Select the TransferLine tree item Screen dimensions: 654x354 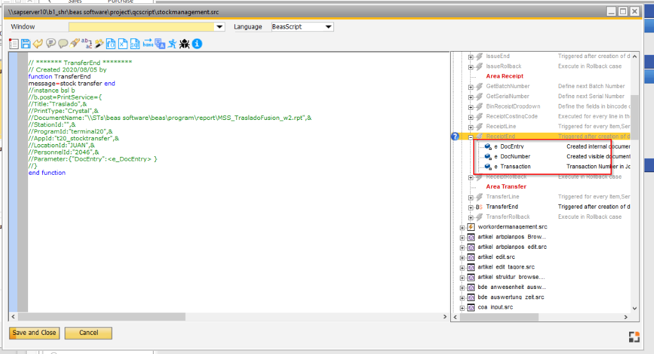(503, 196)
